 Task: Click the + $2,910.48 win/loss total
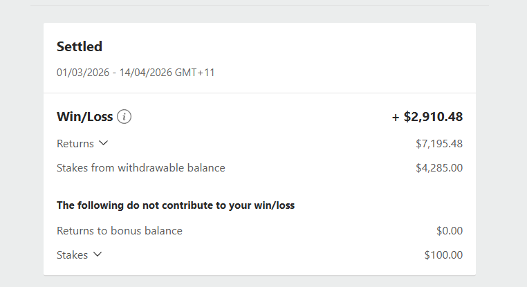427,117
